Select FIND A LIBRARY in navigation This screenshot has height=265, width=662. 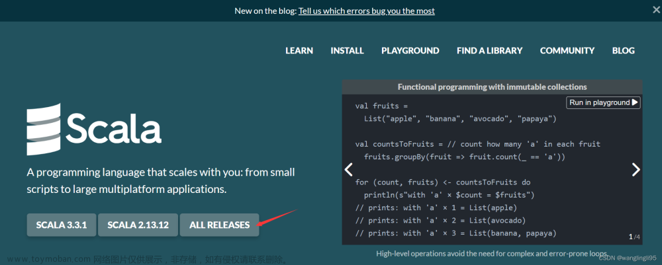point(490,51)
